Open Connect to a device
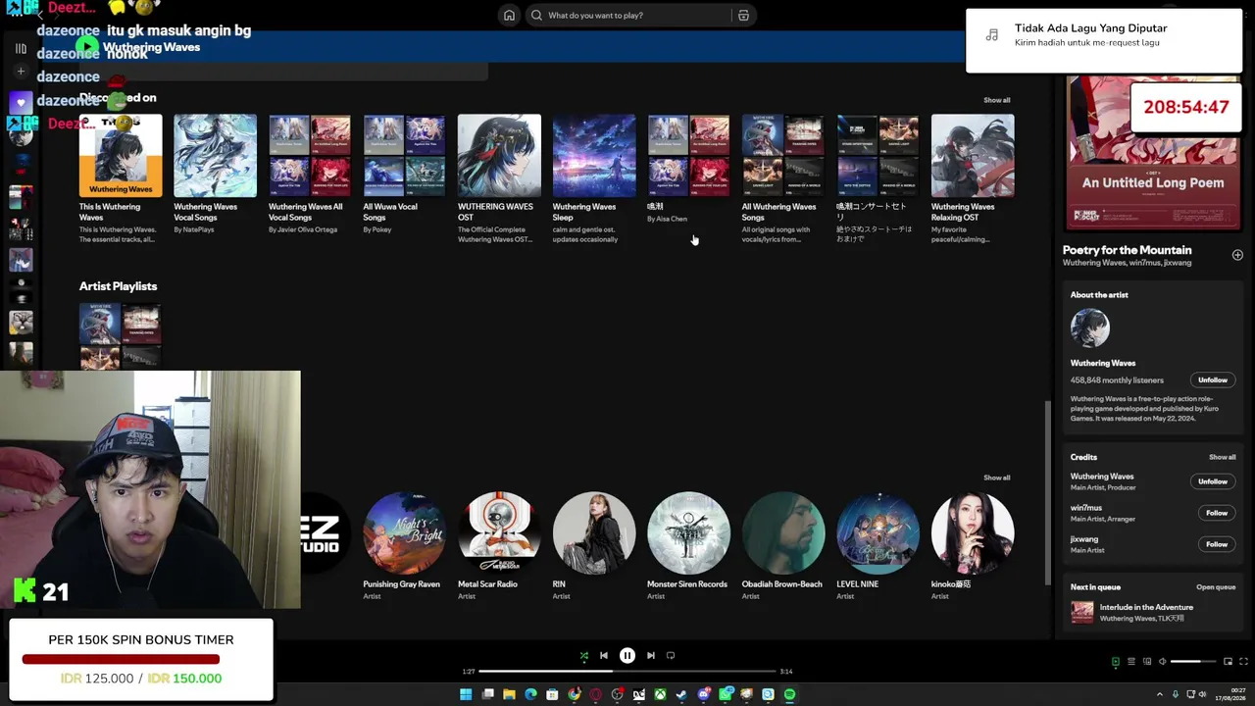This screenshot has width=1255, height=706. coord(1146,662)
